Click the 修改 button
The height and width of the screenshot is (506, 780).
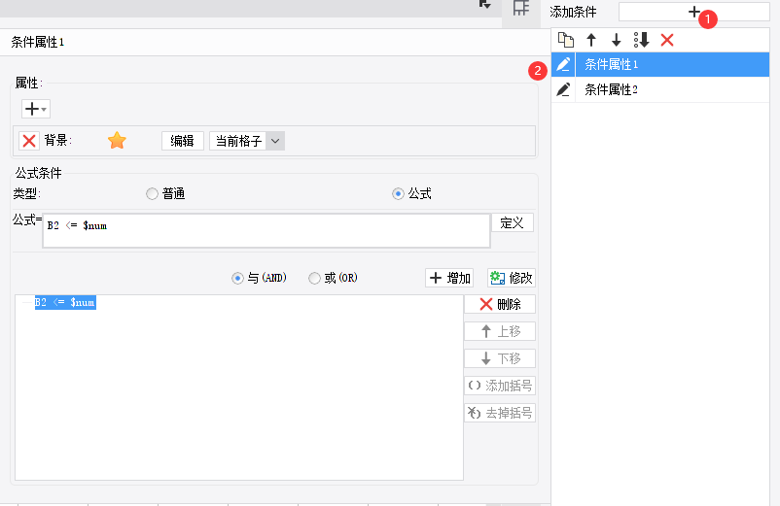(512, 278)
